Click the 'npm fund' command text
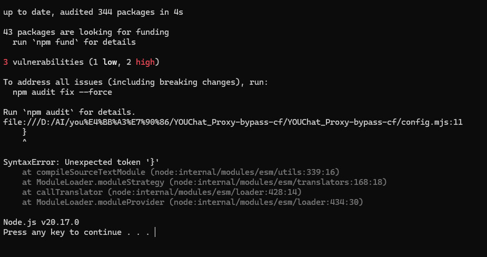 tap(57, 42)
